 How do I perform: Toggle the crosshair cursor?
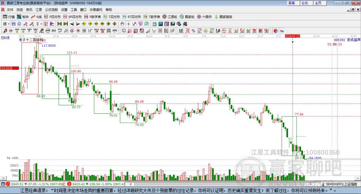(128, 24)
